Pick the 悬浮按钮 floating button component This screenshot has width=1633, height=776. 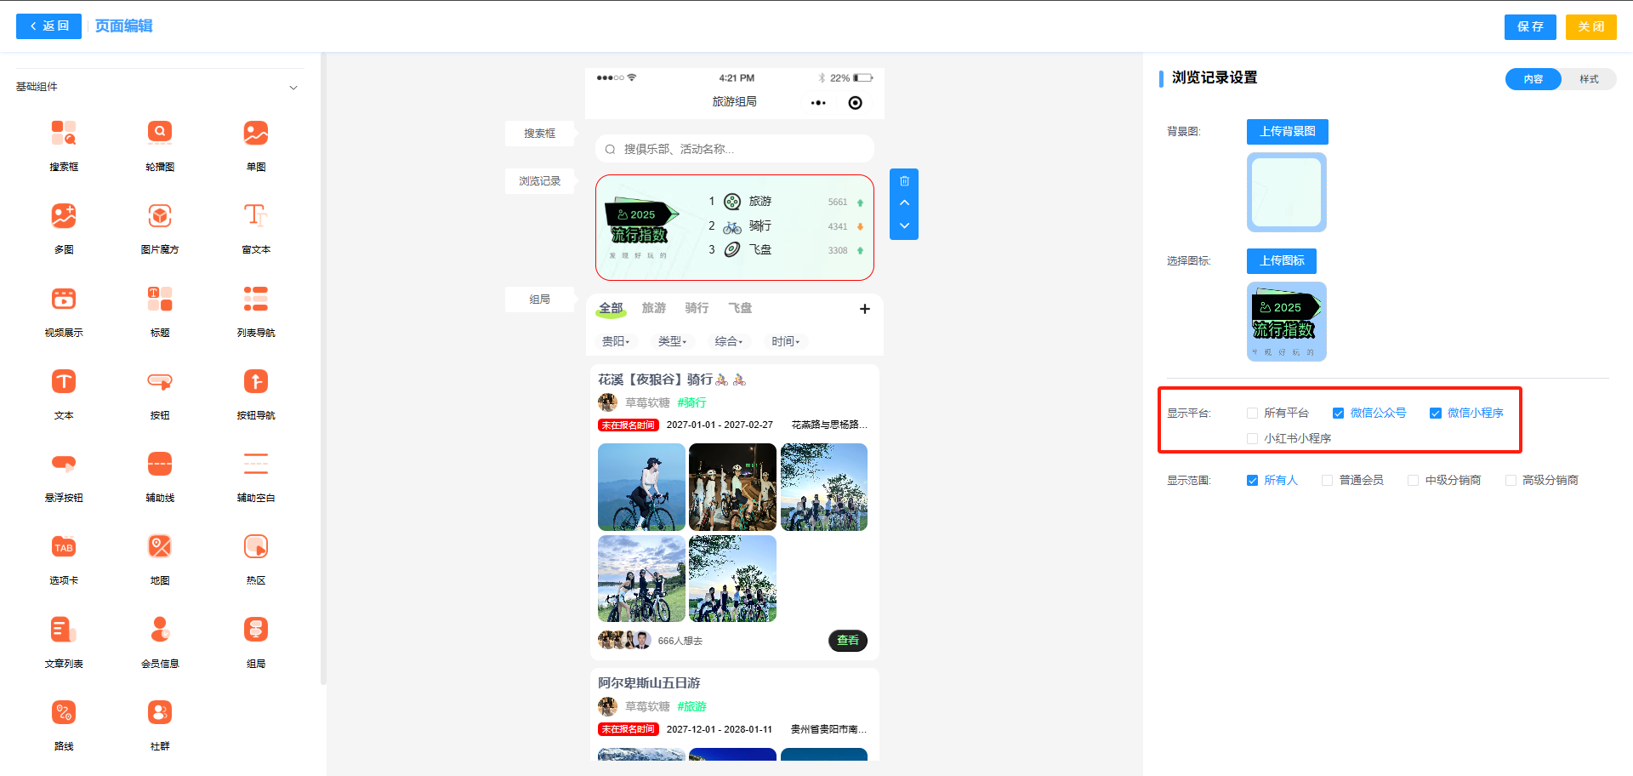click(64, 464)
